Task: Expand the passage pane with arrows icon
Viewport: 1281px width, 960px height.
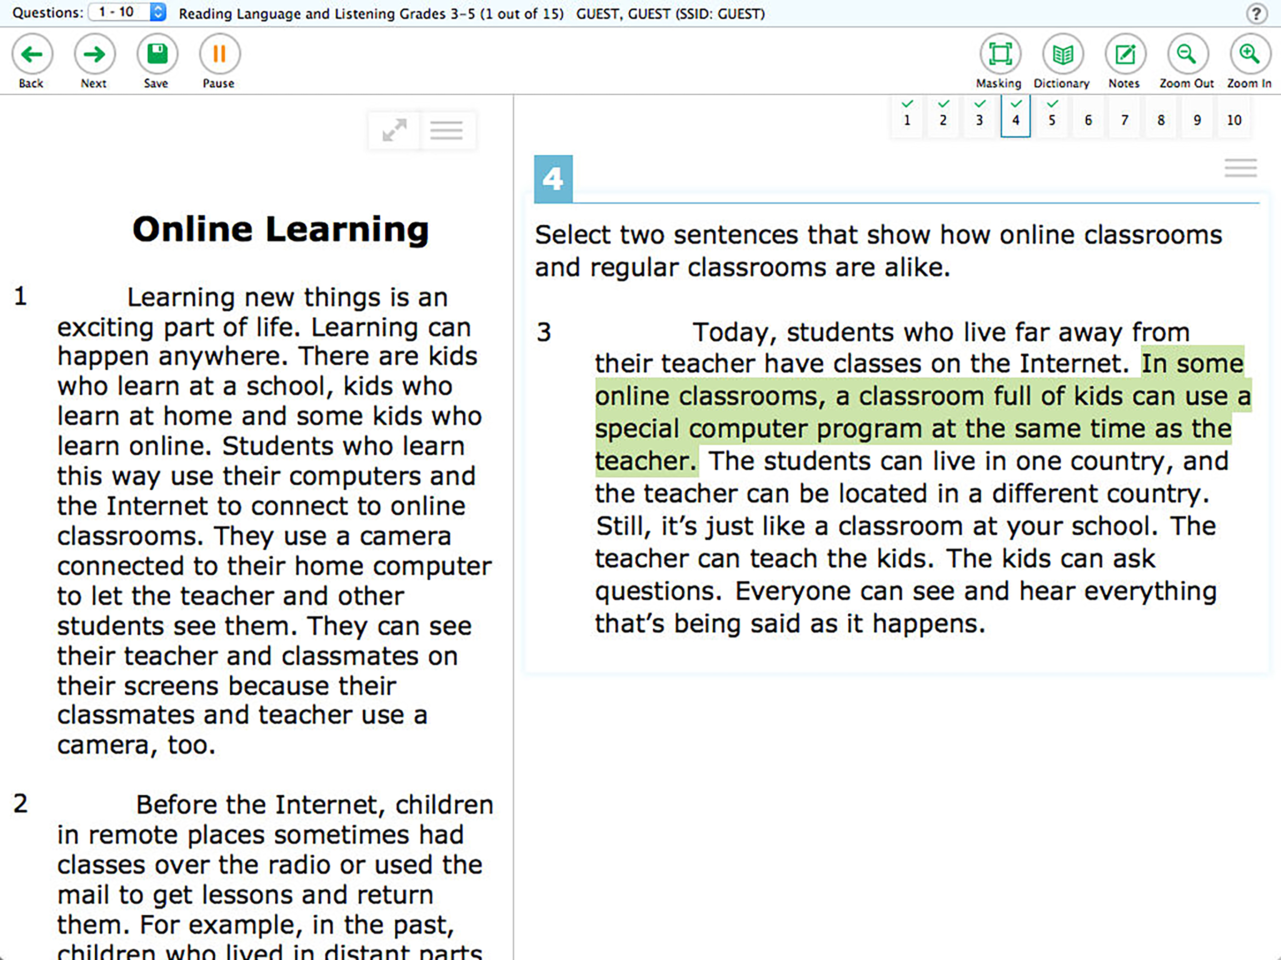Action: point(394,130)
